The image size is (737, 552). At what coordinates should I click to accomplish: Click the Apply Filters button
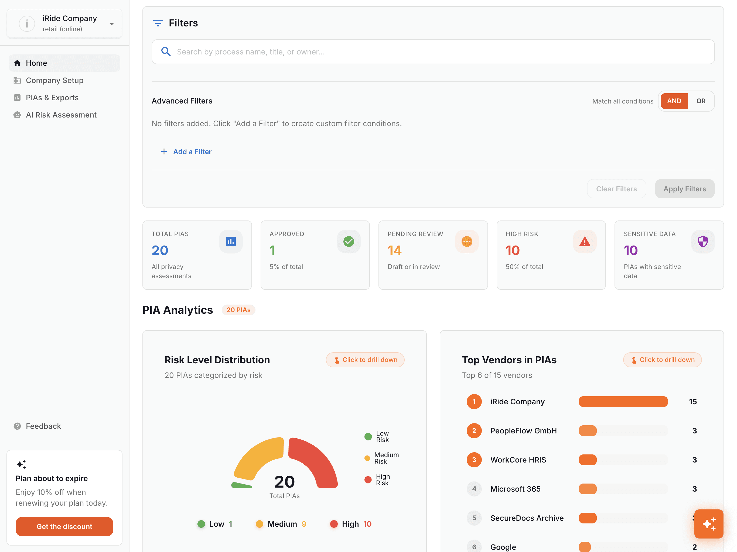tap(684, 189)
